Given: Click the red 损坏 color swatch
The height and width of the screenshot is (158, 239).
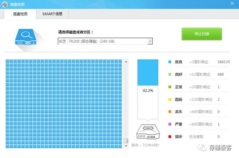Looking at the screenshot, I should 170,136.
